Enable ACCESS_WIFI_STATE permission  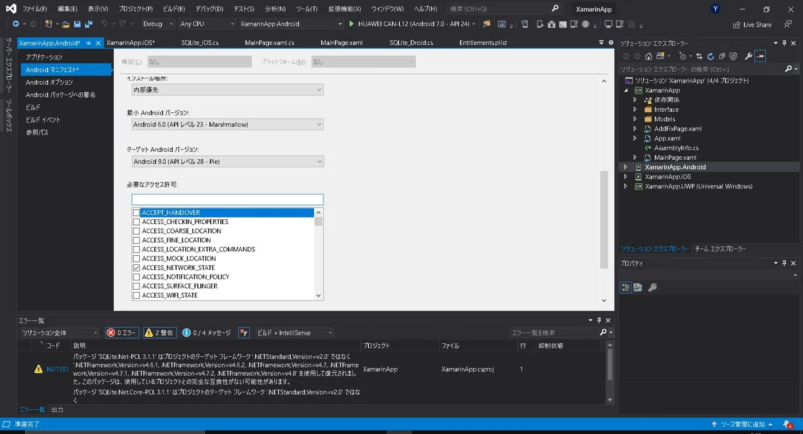[x=137, y=295]
